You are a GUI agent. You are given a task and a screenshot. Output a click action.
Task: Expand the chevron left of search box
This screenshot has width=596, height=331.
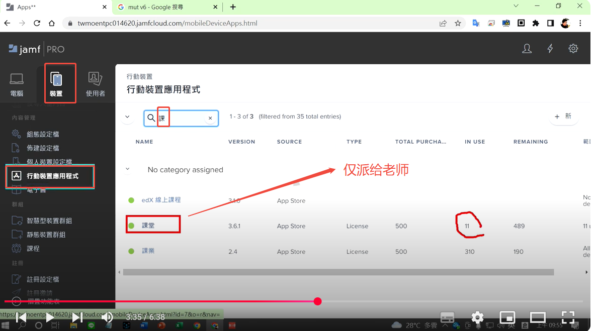pos(127,117)
